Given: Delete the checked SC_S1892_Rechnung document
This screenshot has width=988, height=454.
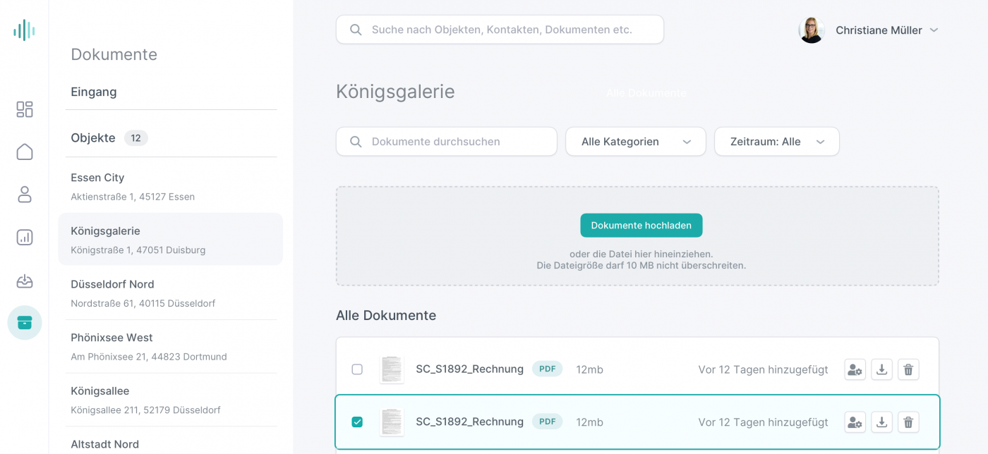Looking at the screenshot, I should [x=908, y=422].
